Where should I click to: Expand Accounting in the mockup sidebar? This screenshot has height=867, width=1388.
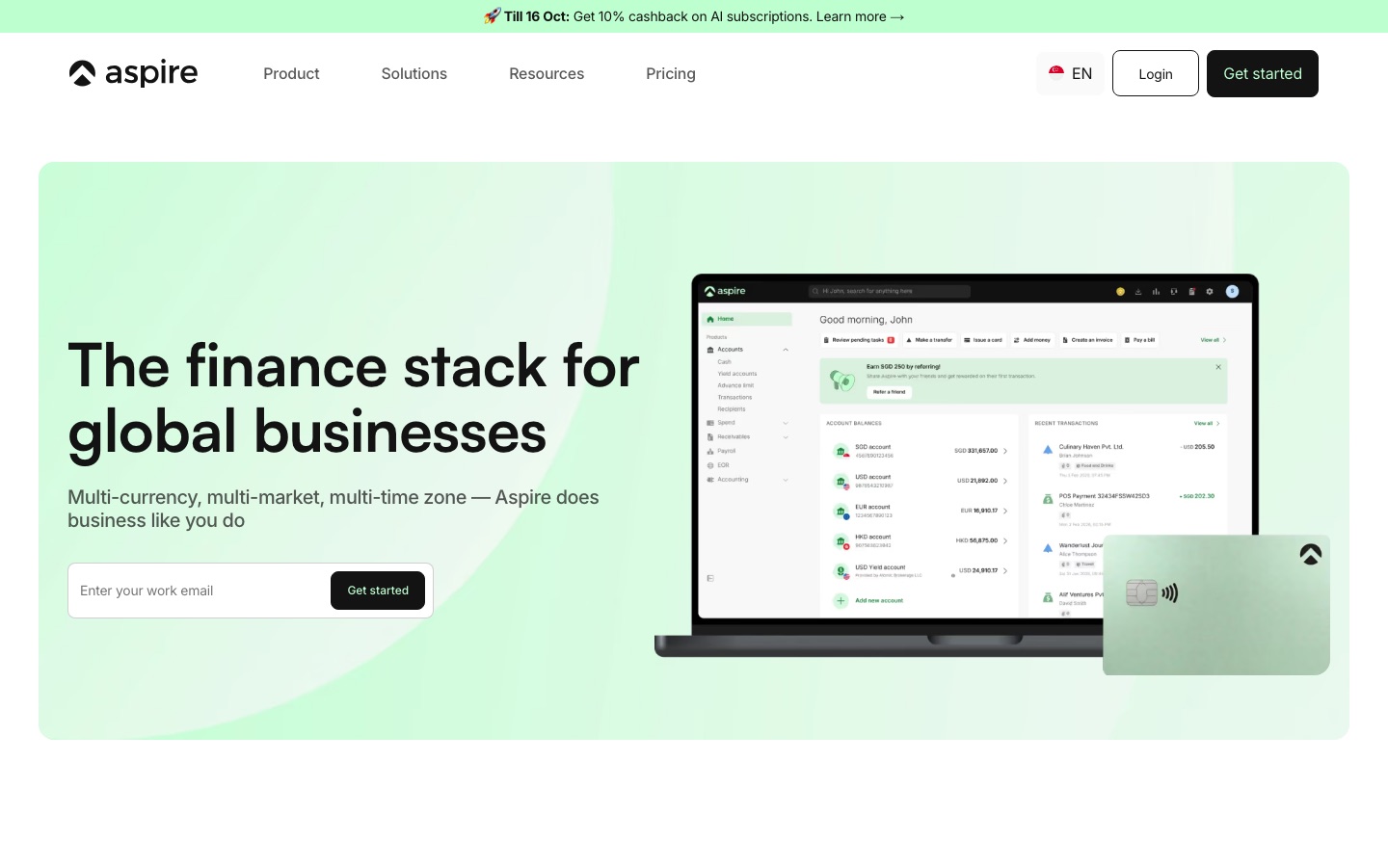tap(786, 480)
